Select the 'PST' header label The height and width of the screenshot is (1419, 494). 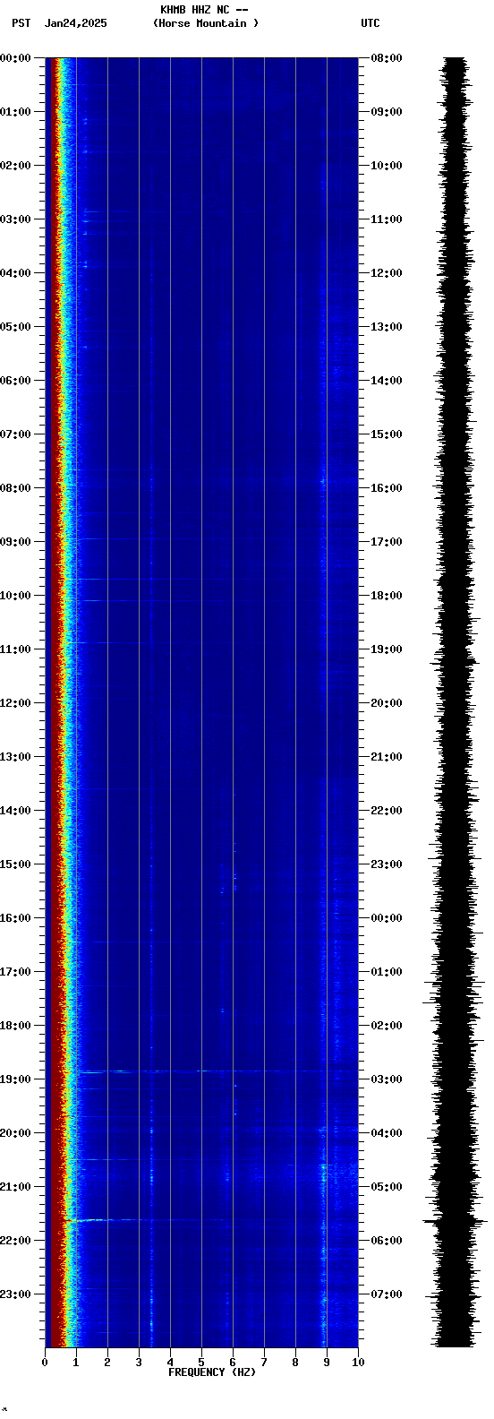point(21,23)
